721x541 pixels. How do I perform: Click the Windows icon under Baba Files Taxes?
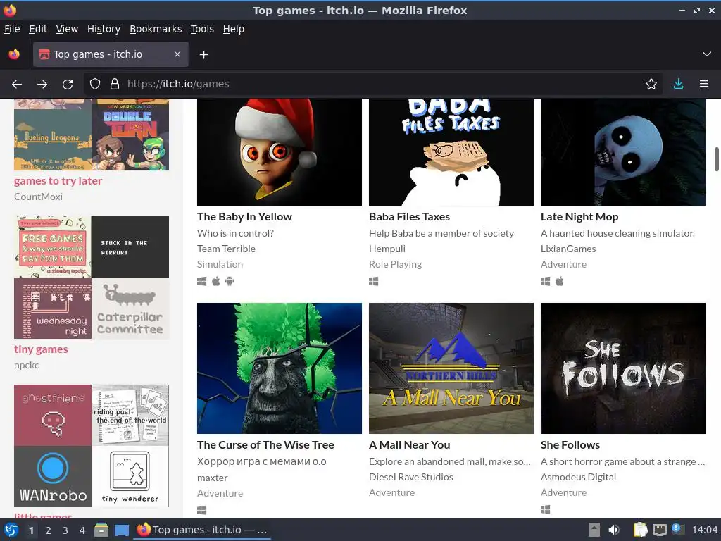click(373, 281)
